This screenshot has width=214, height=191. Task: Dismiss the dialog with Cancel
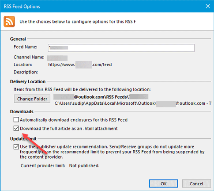tap(196, 183)
